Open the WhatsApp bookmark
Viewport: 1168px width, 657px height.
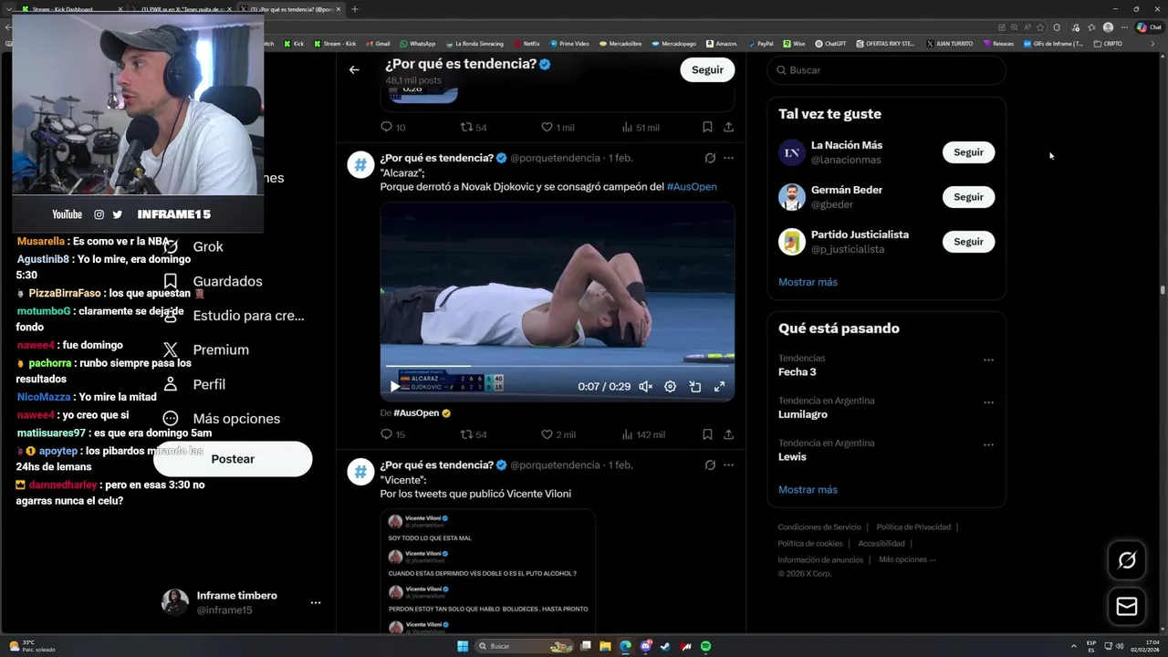tap(418, 44)
